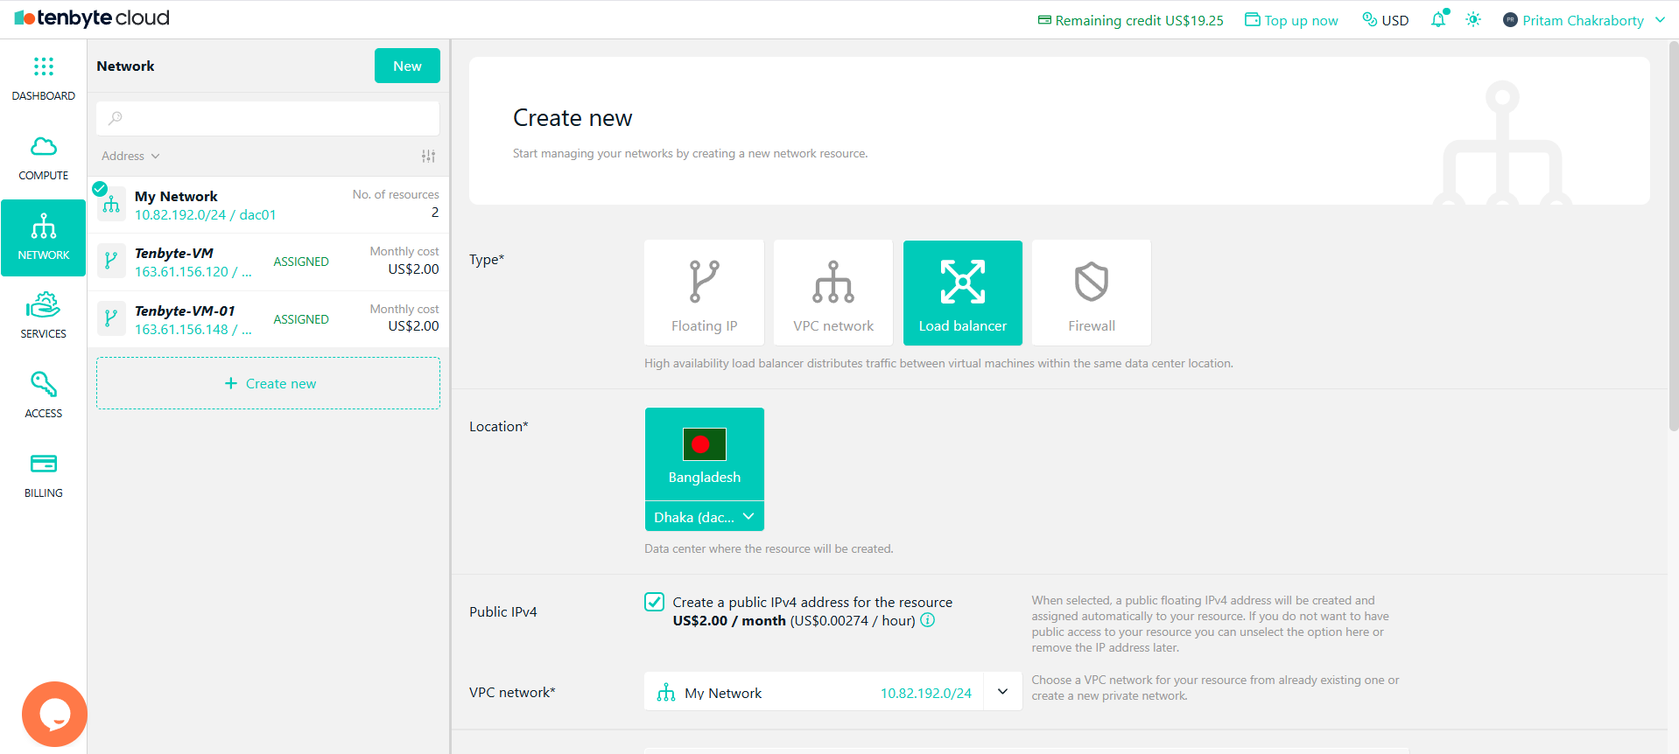
Task: Open the Network section in sidebar
Action: click(x=43, y=238)
